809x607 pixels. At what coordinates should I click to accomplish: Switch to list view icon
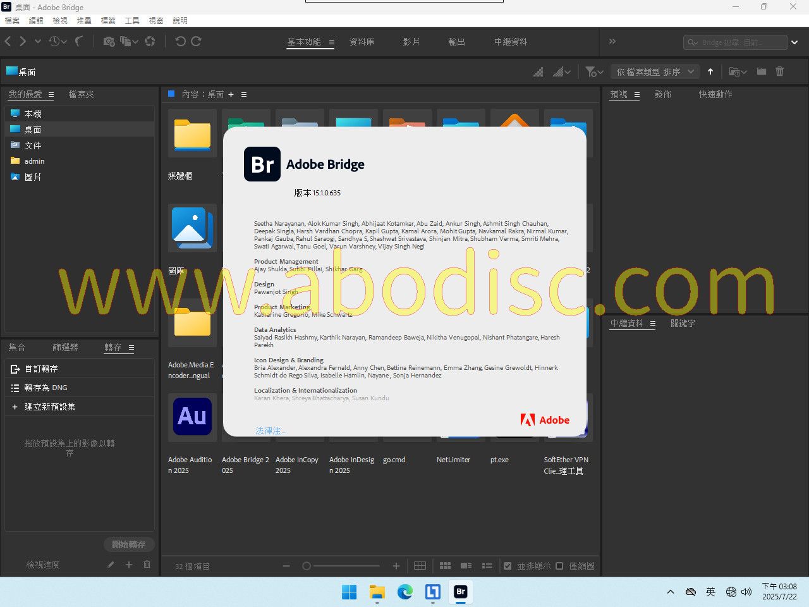point(487,566)
